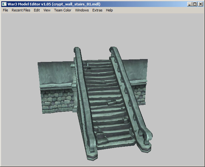
Task: Open the Edit menu
Action: 37,10
